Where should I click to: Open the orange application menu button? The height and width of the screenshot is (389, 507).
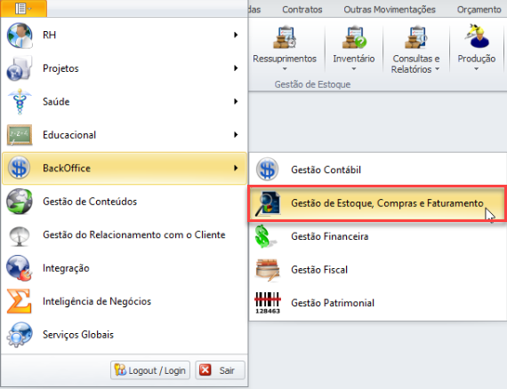24,8
